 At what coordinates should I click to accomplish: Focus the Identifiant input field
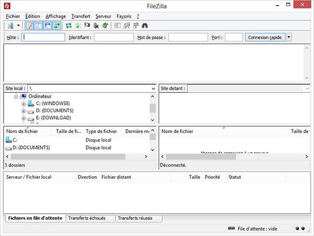pyautogui.click(x=114, y=37)
